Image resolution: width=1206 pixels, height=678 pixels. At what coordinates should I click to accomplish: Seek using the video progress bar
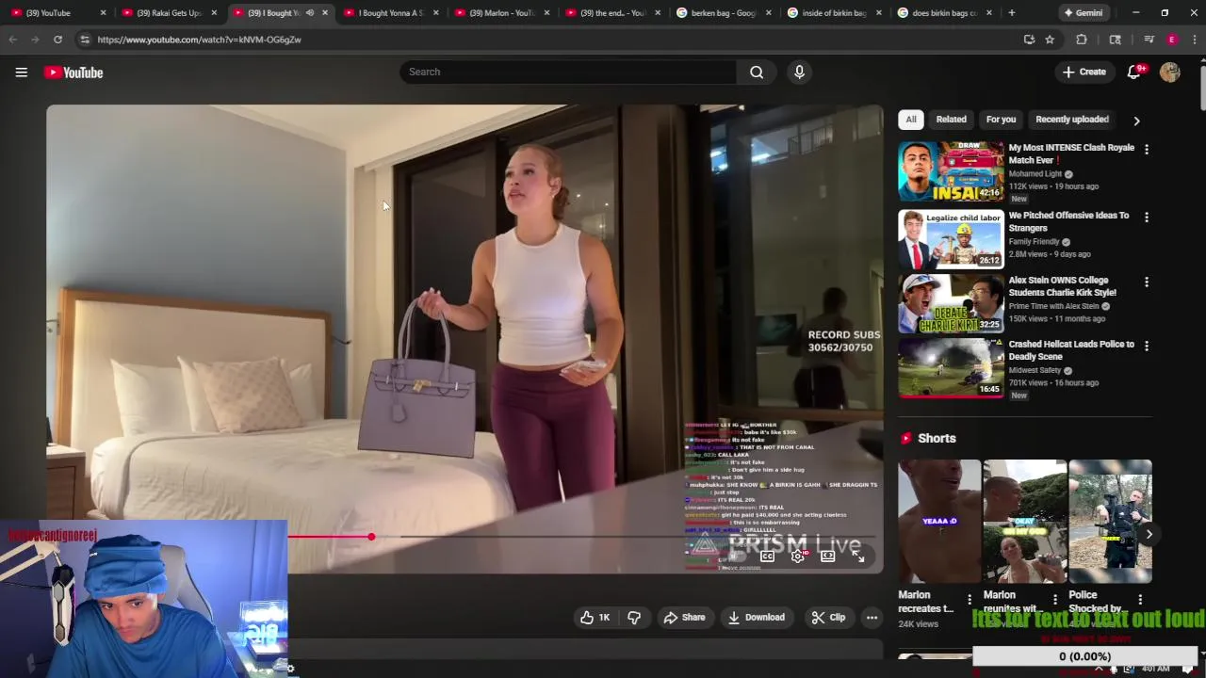click(x=584, y=537)
